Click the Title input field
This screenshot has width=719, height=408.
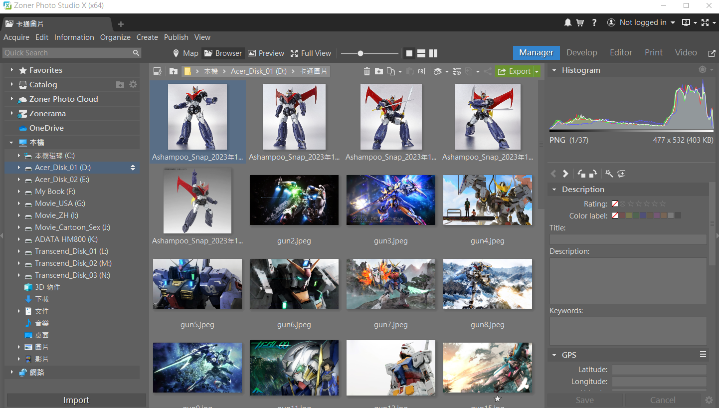point(628,239)
